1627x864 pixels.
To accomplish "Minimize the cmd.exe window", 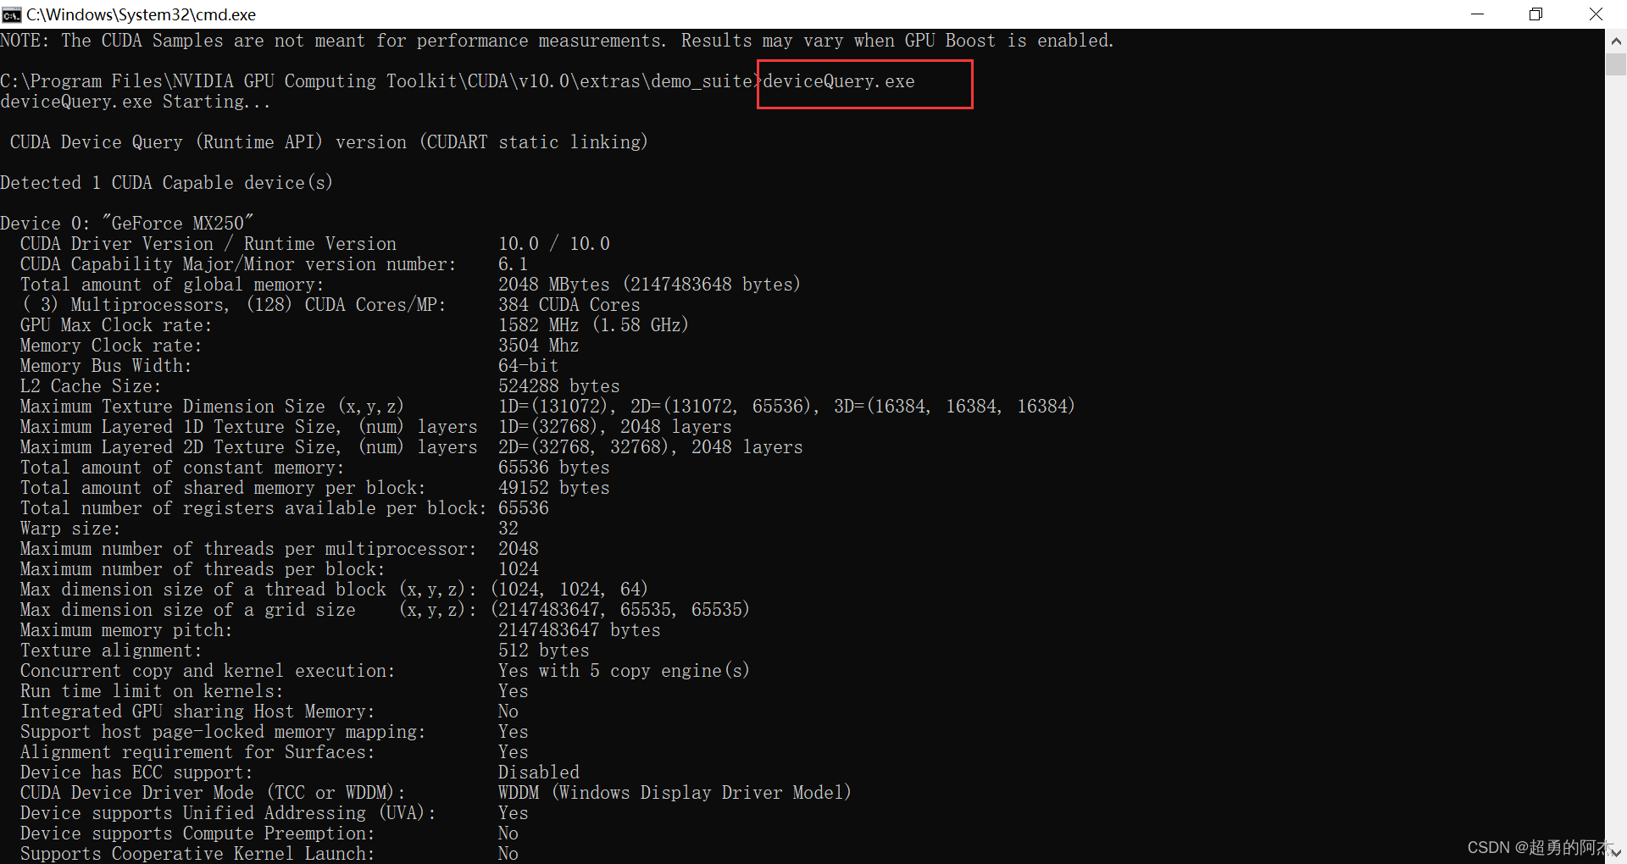I will pos(1477,14).
